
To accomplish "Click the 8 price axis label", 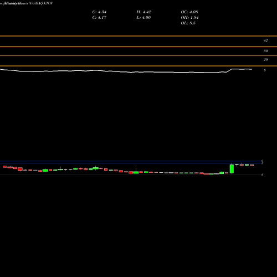I will 265,70.
